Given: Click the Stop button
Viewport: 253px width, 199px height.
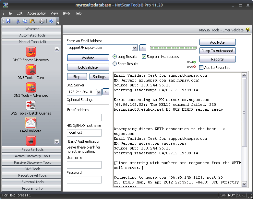Looking at the screenshot, I should [77, 76].
